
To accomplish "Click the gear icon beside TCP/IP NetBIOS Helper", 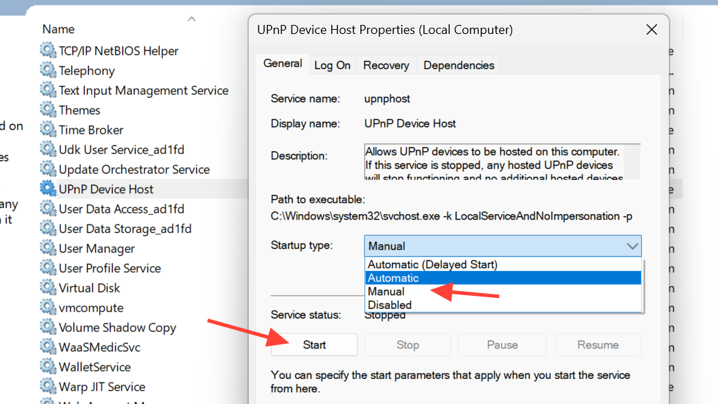I will [48, 51].
